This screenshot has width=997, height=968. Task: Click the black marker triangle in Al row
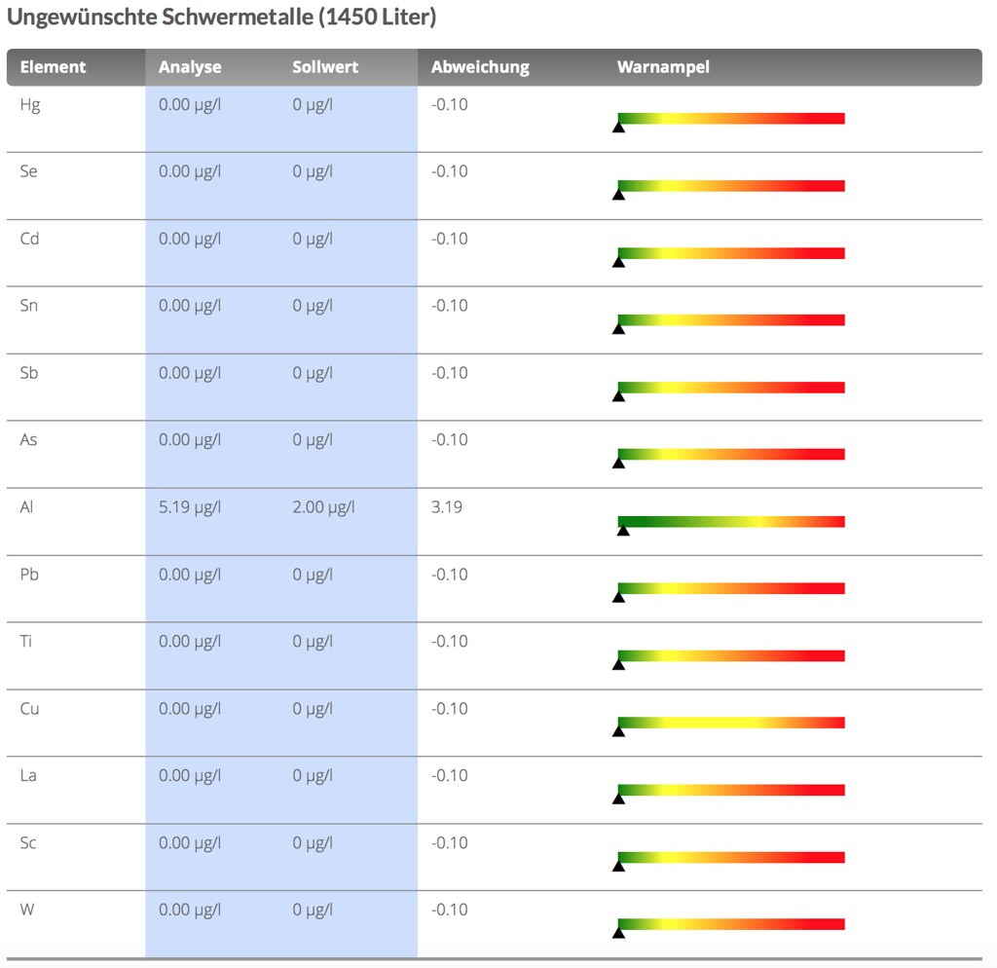click(623, 531)
